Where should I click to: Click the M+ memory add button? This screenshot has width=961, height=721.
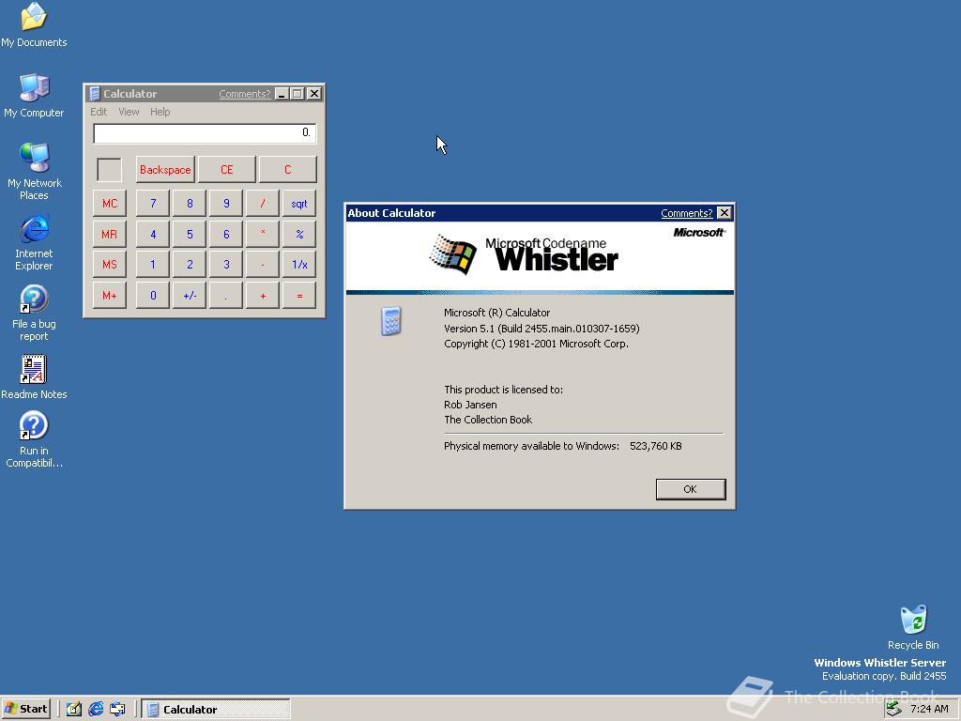pyautogui.click(x=110, y=296)
